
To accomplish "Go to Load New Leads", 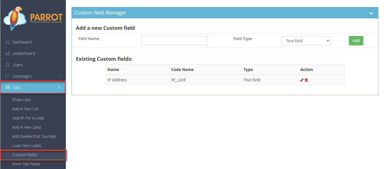I will pyautogui.click(x=27, y=146).
